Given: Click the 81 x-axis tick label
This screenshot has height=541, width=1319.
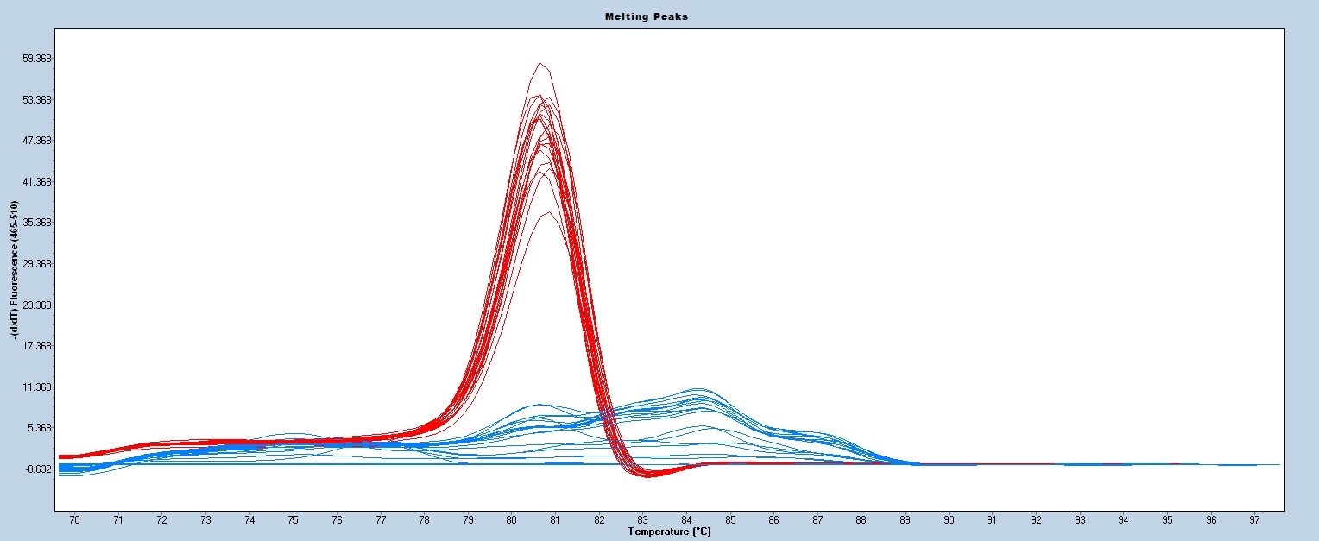Looking at the screenshot, I should click(x=555, y=520).
